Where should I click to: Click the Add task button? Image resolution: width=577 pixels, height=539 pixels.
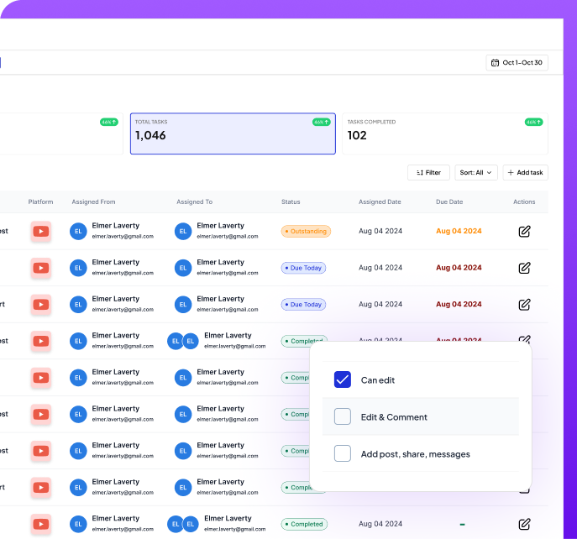tap(526, 172)
